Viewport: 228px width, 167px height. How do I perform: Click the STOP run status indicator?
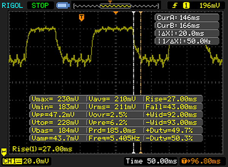(x=40, y=6)
